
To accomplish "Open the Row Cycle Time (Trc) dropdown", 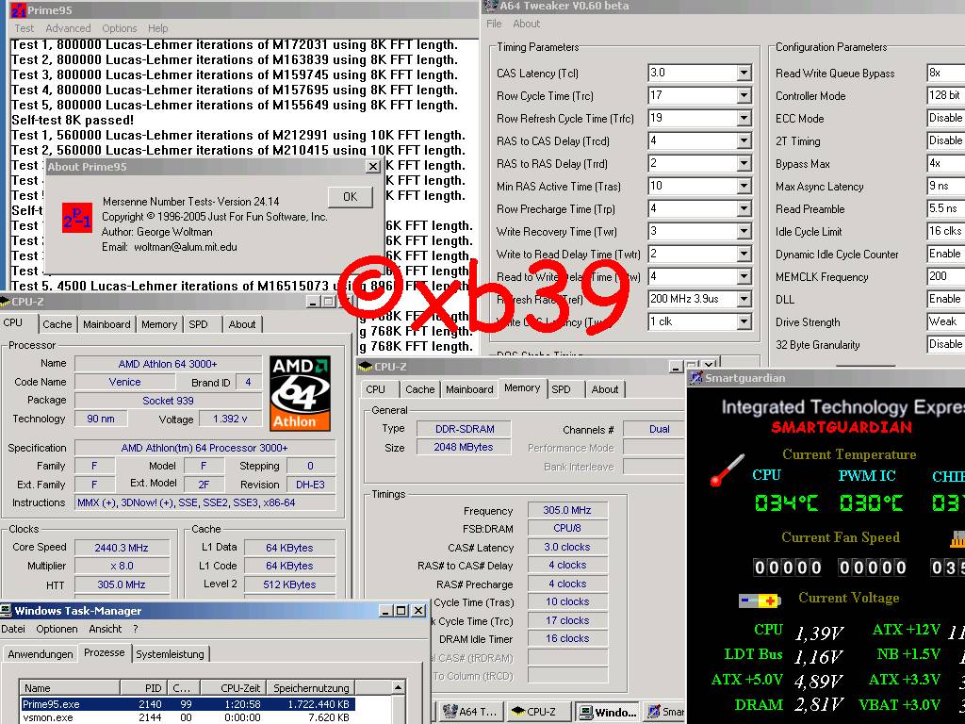I will click(744, 96).
